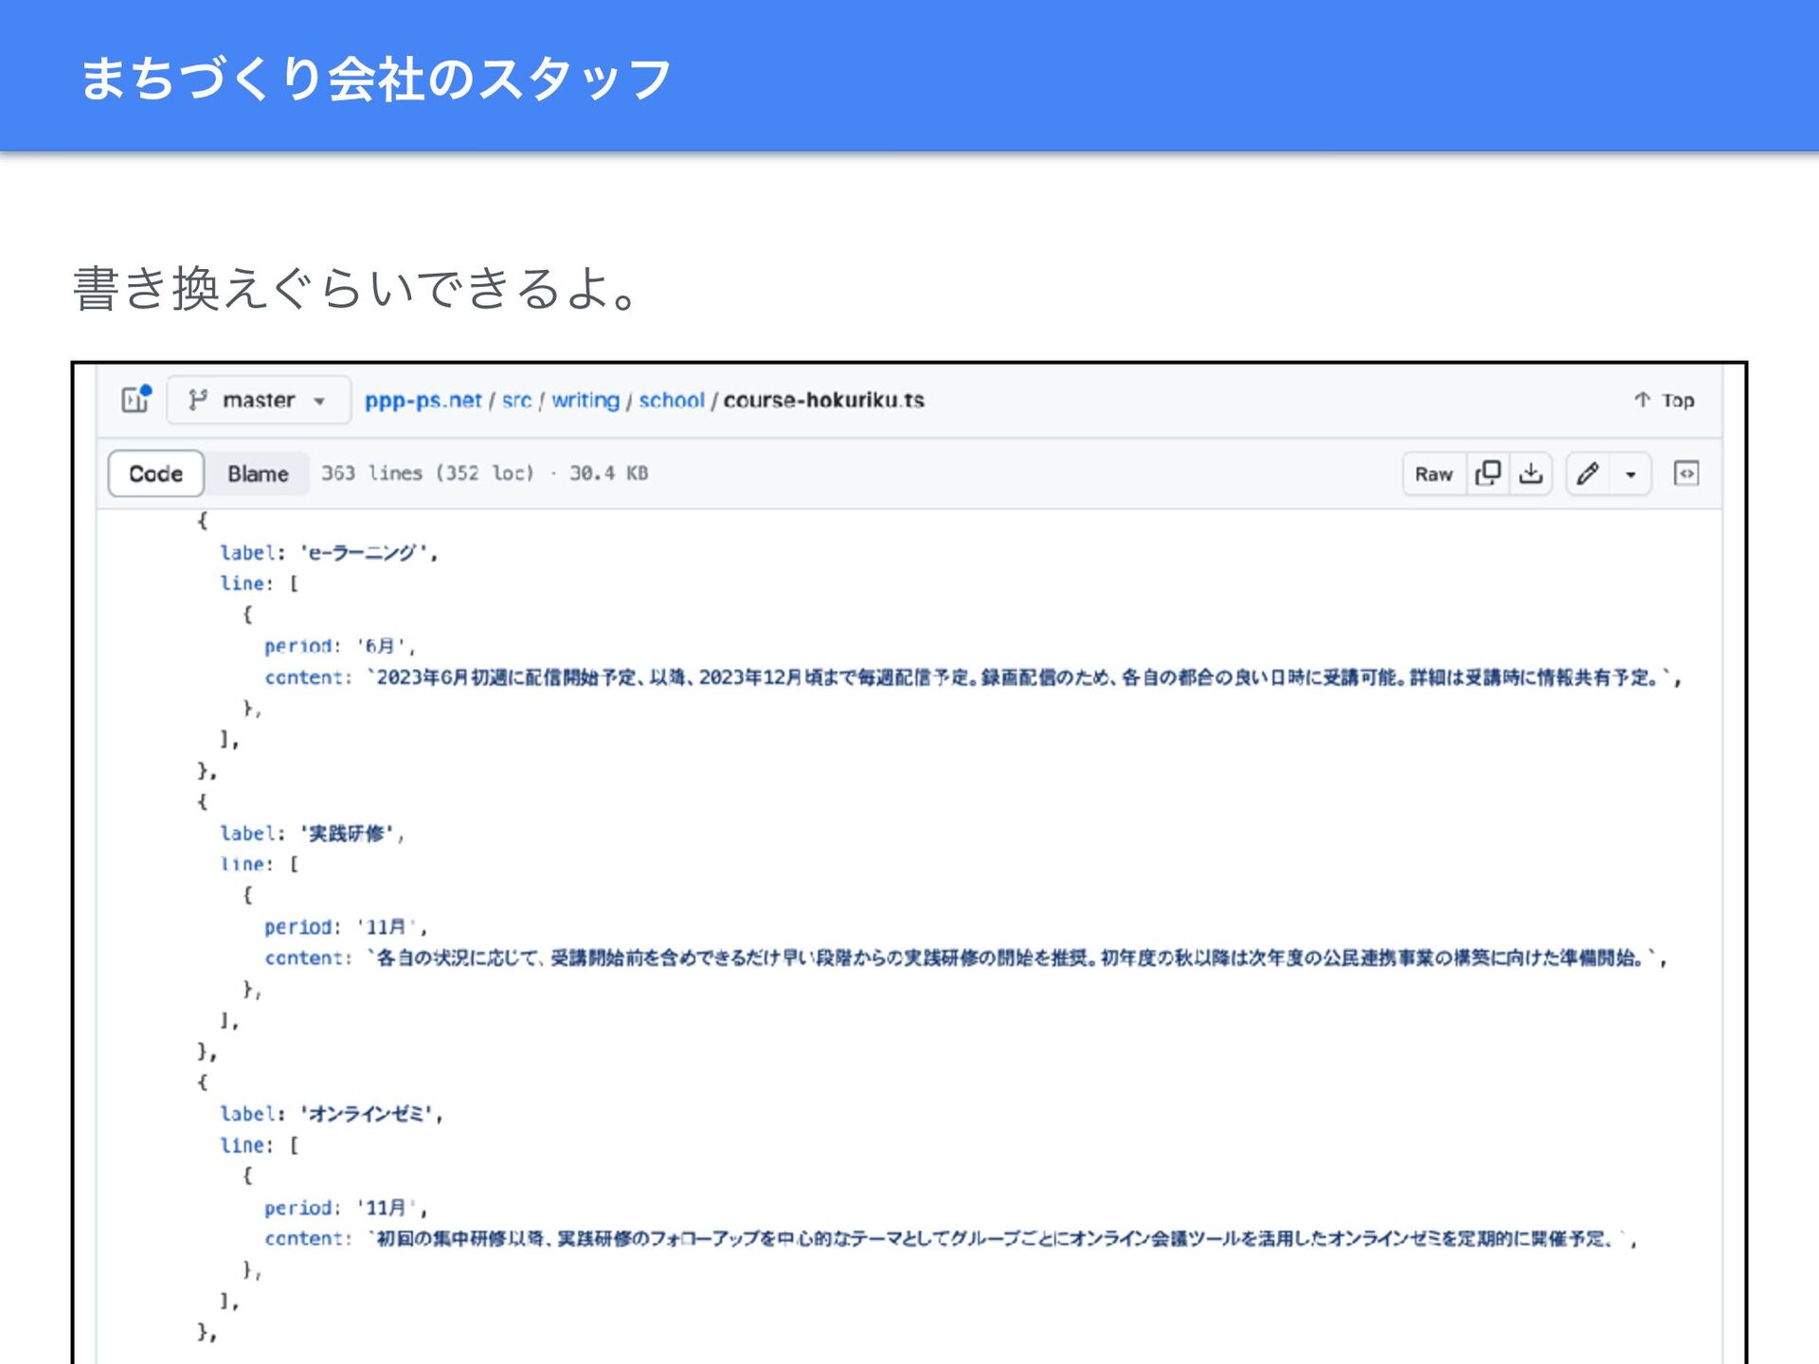Click the slide title まちづくり会社のスタッフ
1819x1364 pixels.
pos(376,78)
